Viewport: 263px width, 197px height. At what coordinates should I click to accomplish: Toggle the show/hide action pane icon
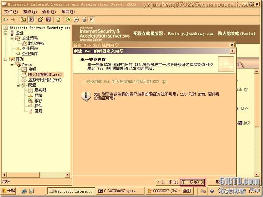(x=49, y=20)
